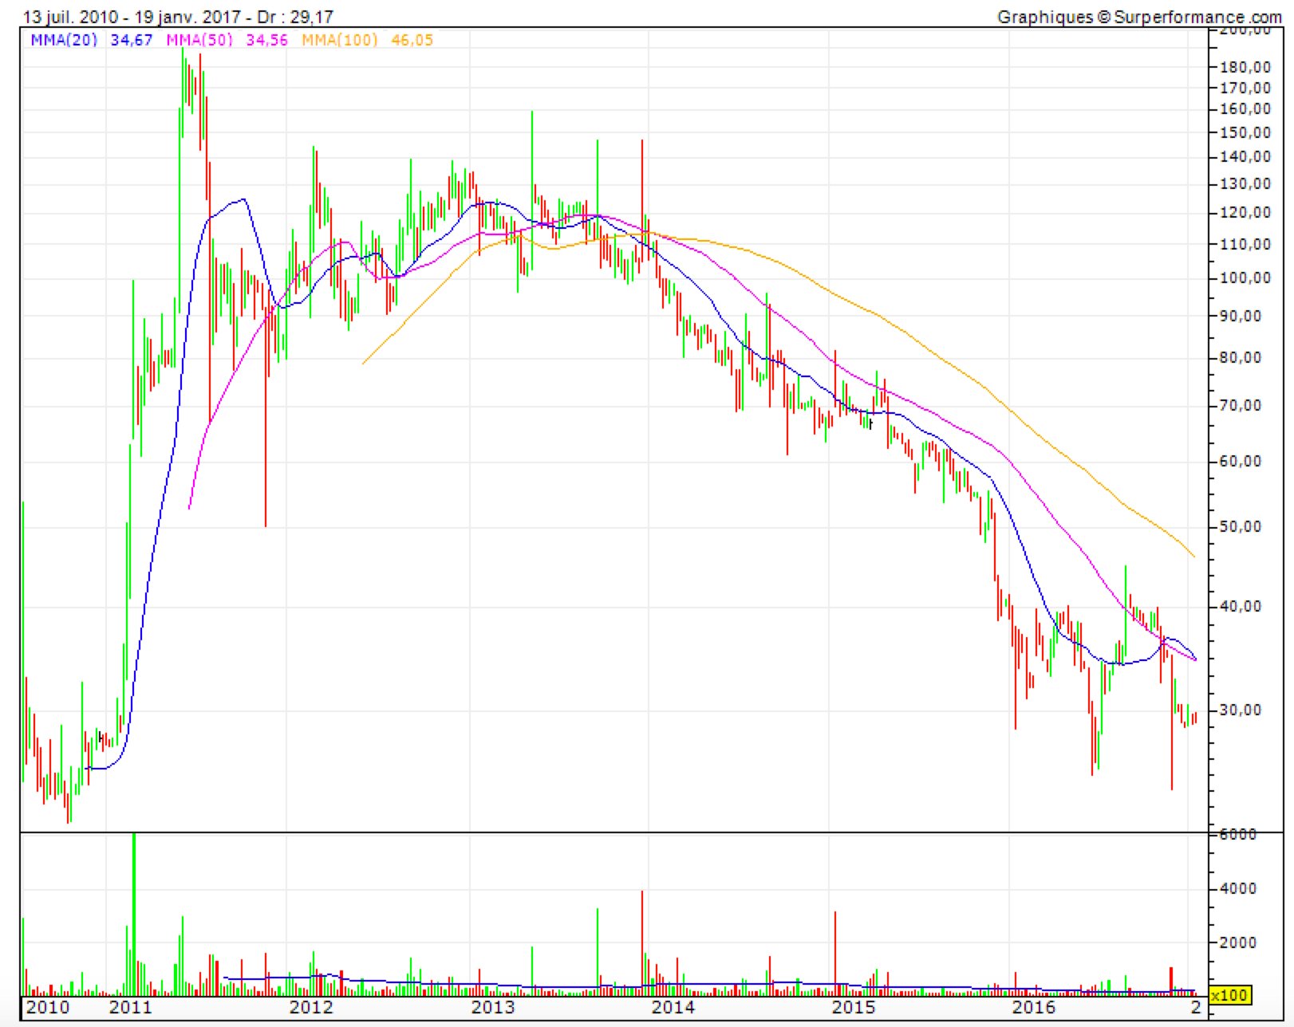Click the 2010 year label on time axis
The image size is (1294, 1027).
[48, 1007]
